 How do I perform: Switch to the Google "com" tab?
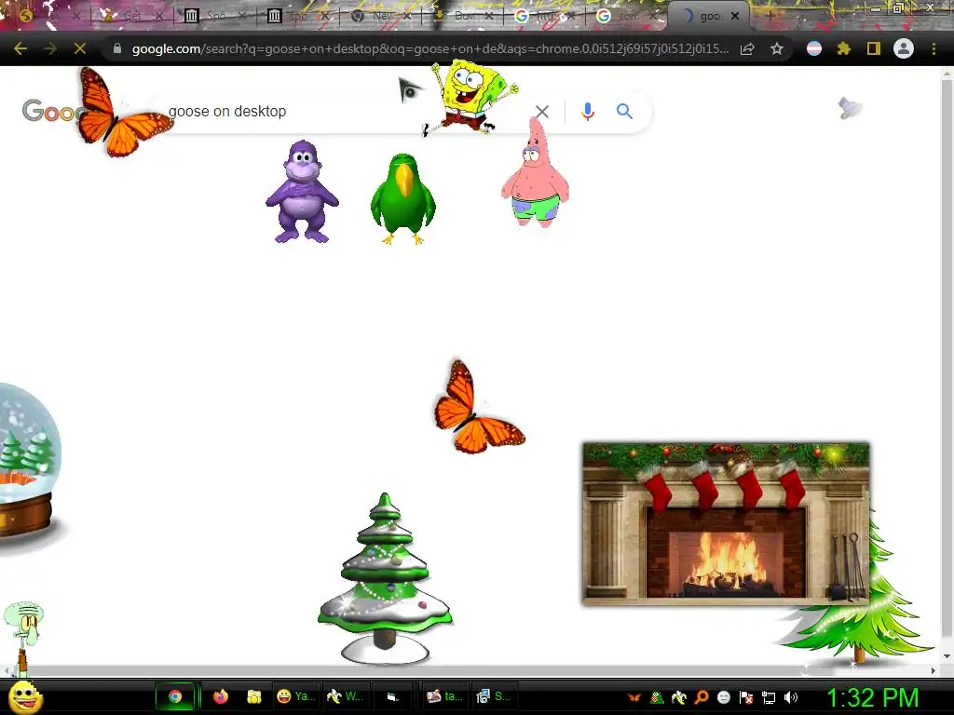627,17
